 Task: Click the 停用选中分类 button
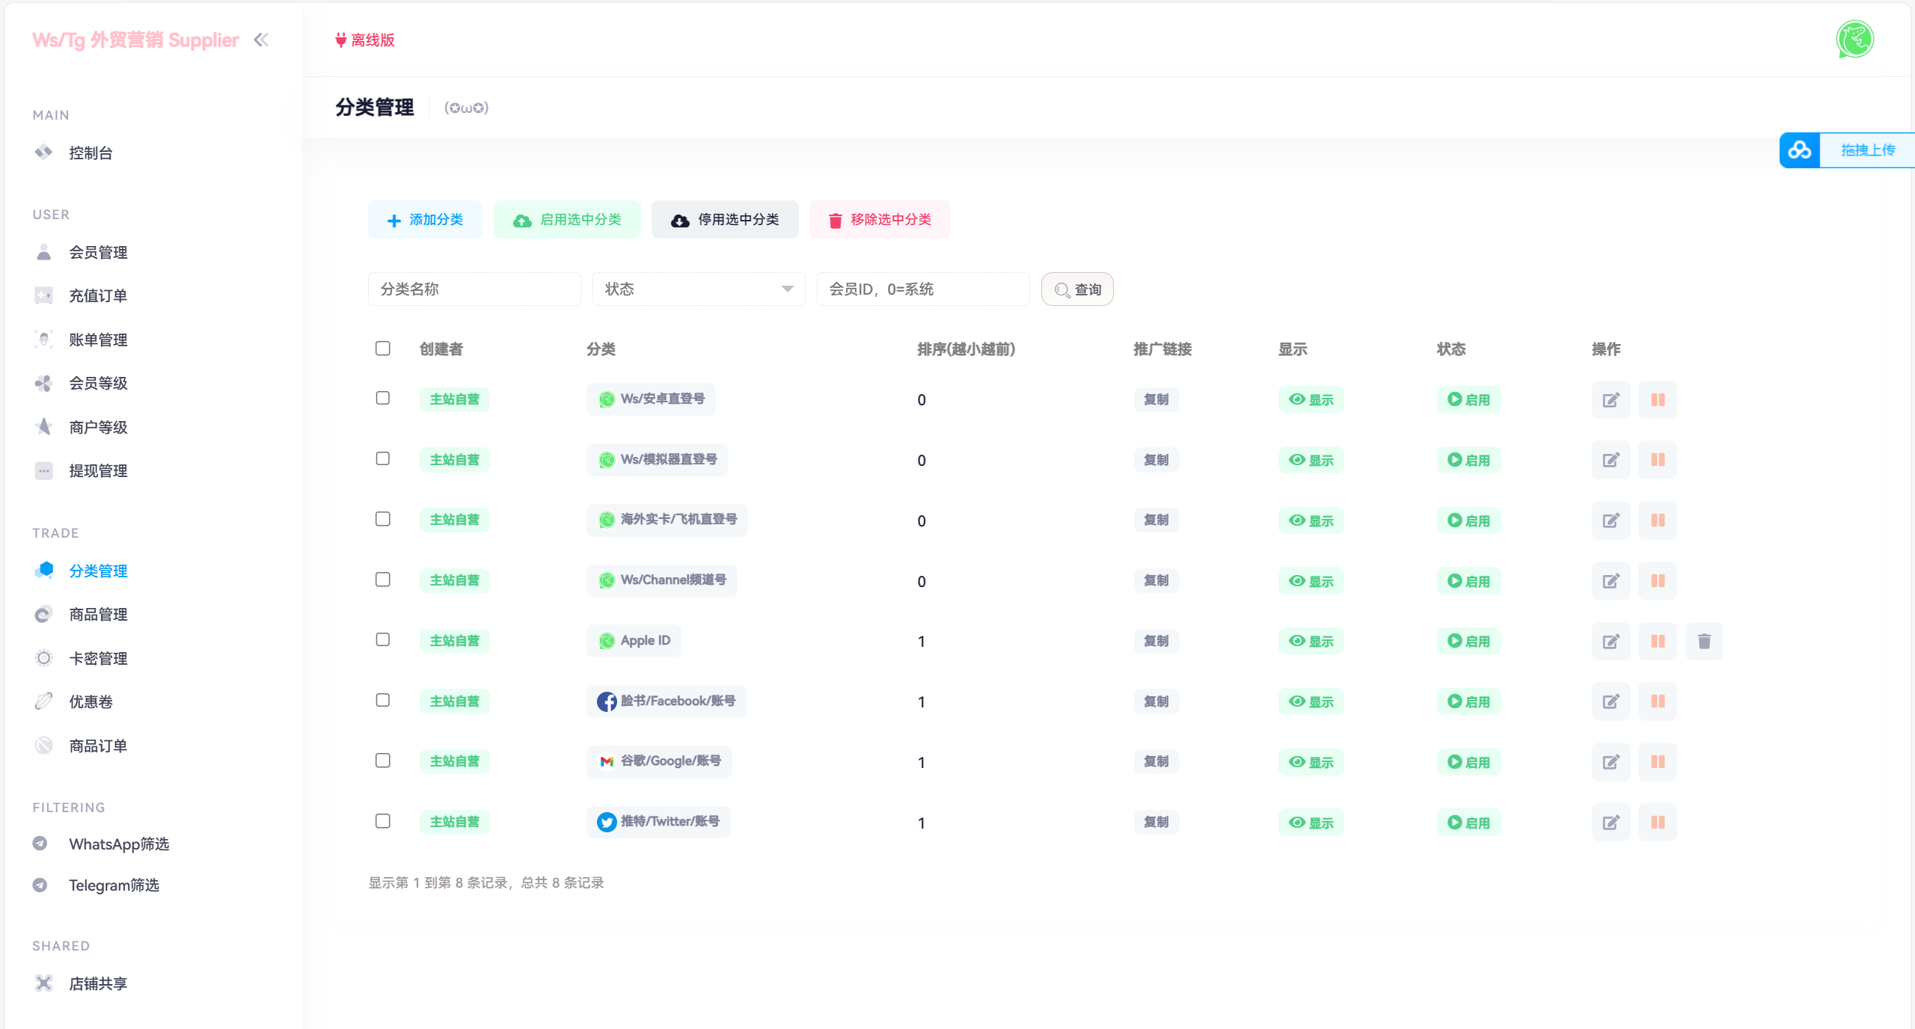(724, 219)
